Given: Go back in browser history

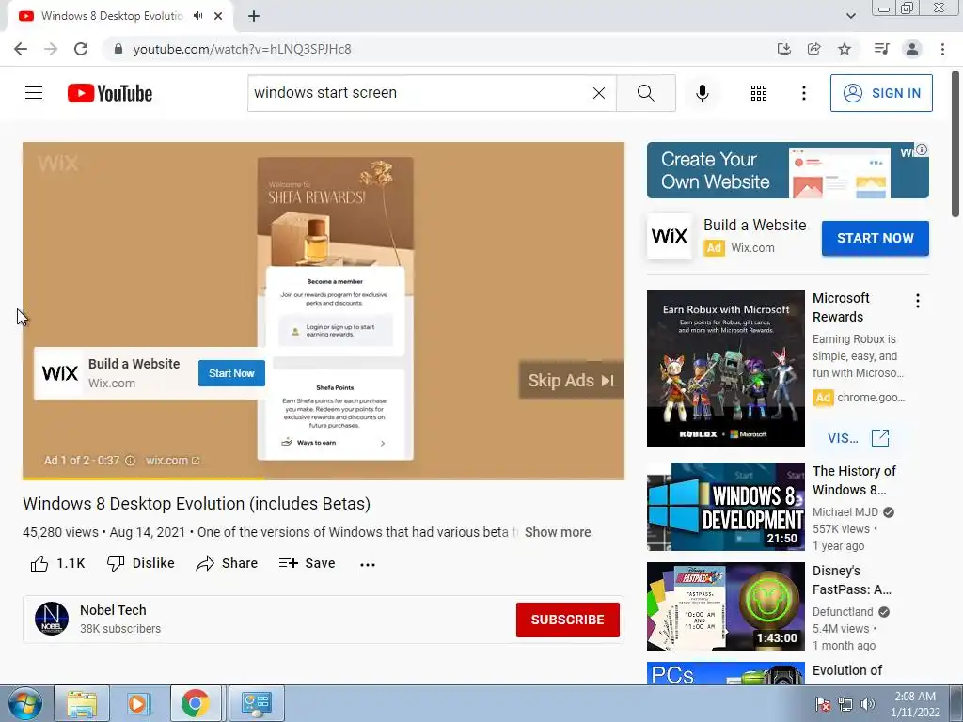Looking at the screenshot, I should tap(21, 49).
